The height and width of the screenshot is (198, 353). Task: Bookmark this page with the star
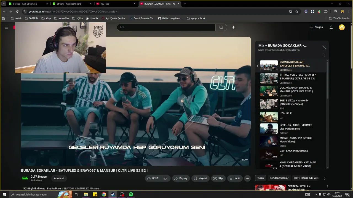point(297,12)
